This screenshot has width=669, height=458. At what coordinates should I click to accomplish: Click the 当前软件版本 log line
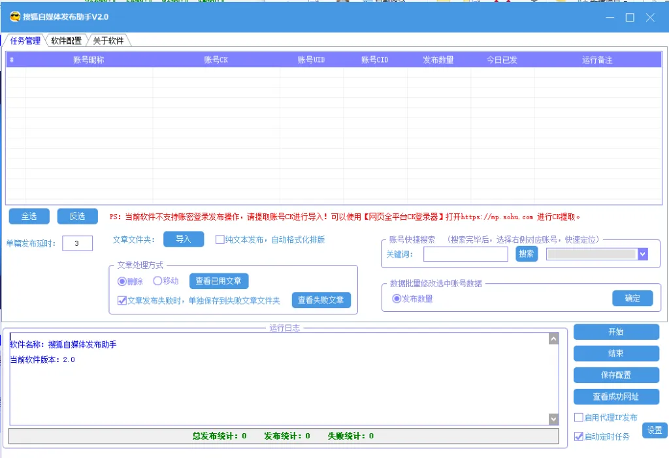click(x=42, y=359)
